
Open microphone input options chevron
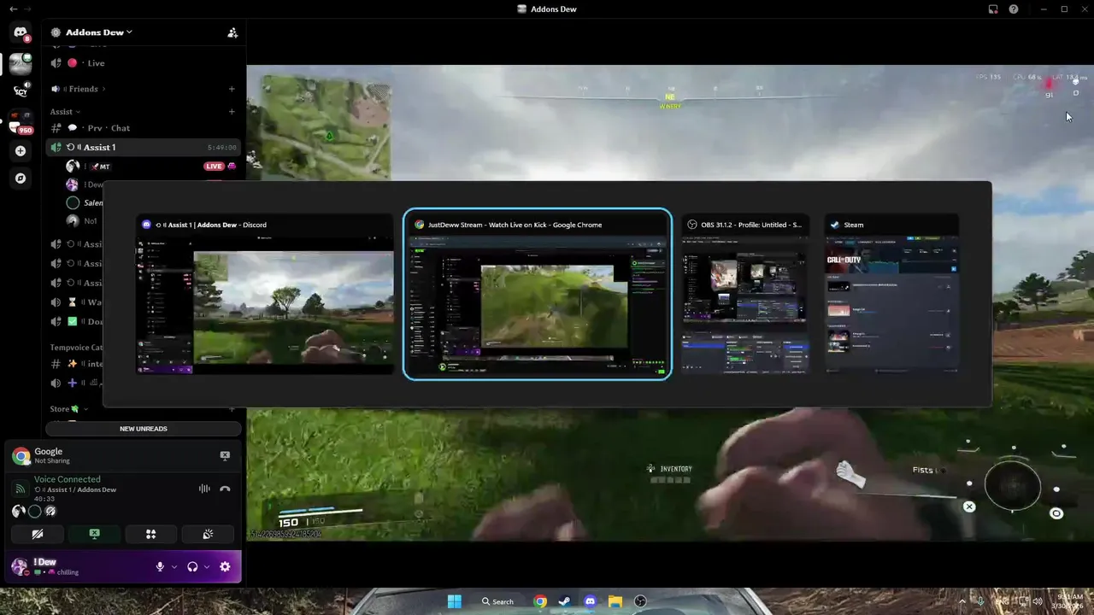tap(174, 566)
